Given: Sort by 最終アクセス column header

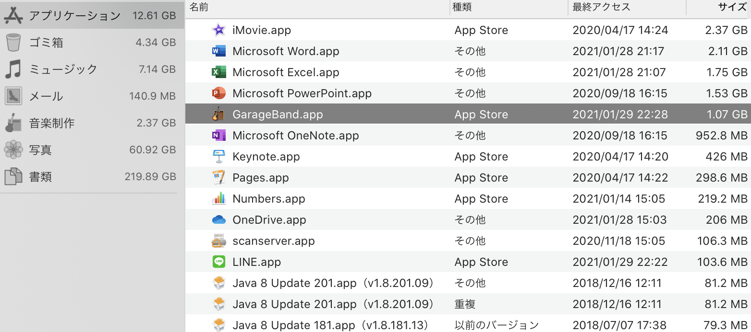Looking at the screenshot, I should [x=601, y=7].
